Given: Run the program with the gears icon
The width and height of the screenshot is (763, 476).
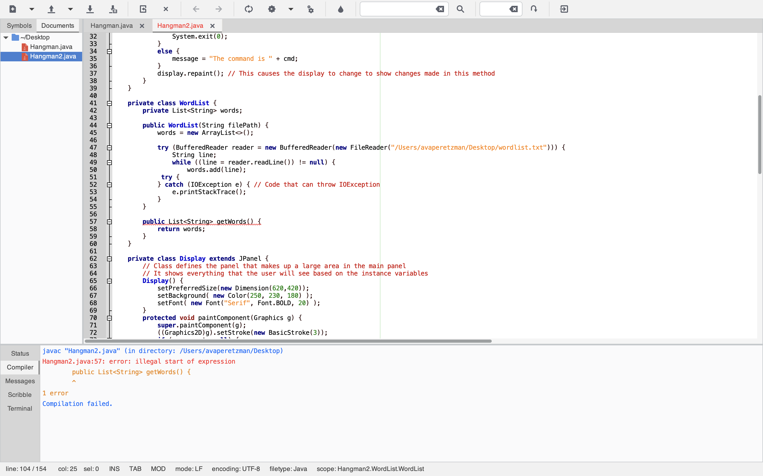Looking at the screenshot, I should click(x=310, y=9).
